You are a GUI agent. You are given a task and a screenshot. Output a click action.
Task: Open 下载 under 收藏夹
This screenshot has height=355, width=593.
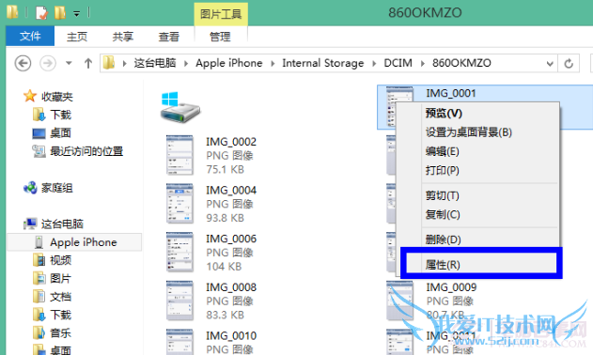pyautogui.click(x=60, y=115)
